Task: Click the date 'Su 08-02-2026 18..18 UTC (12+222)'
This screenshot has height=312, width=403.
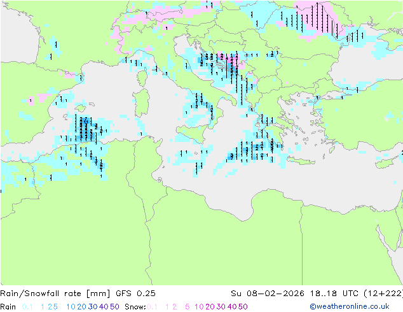Action: point(317,294)
